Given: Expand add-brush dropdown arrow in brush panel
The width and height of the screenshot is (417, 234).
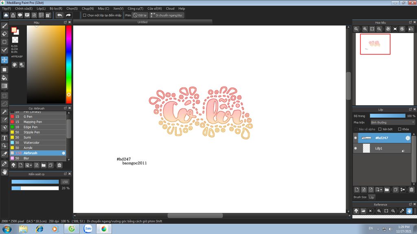Looking at the screenshot, I should pyautogui.click(x=31, y=165).
